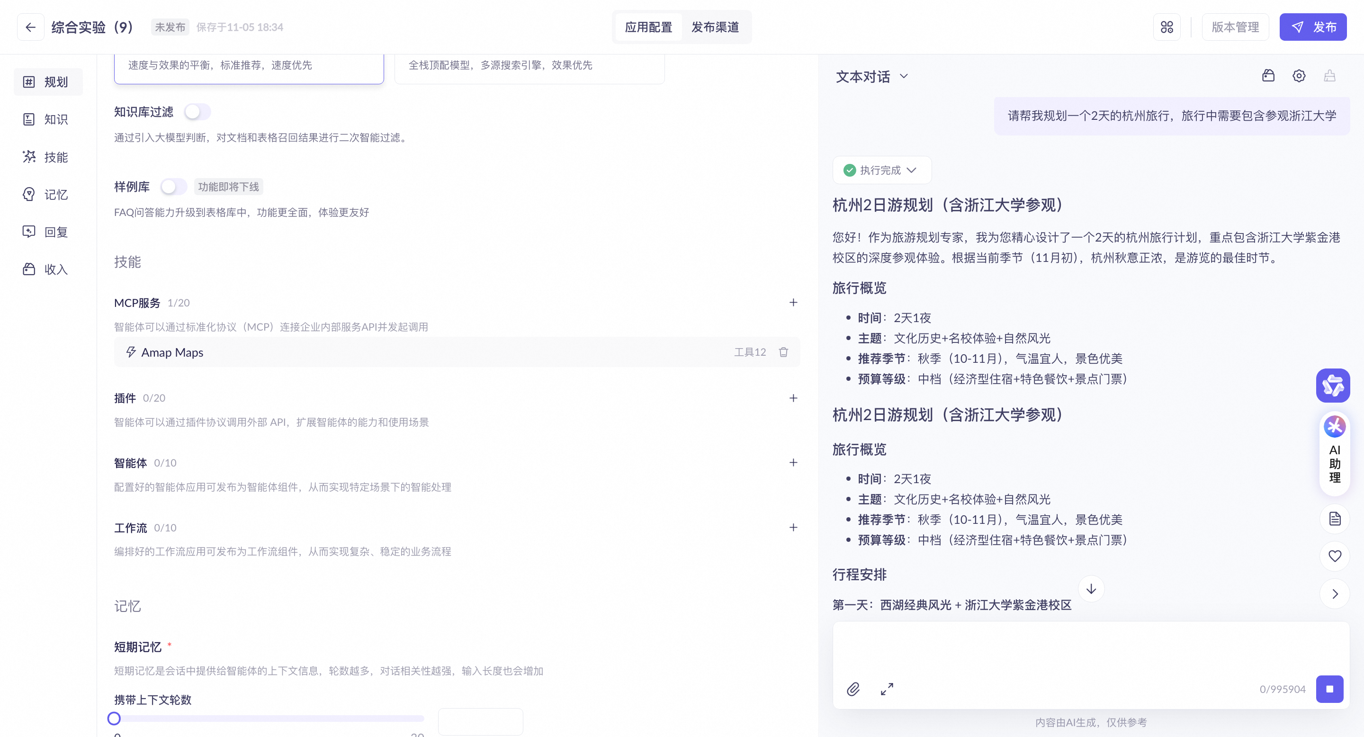
Task: Click the back arrow icon
Action: click(x=30, y=27)
